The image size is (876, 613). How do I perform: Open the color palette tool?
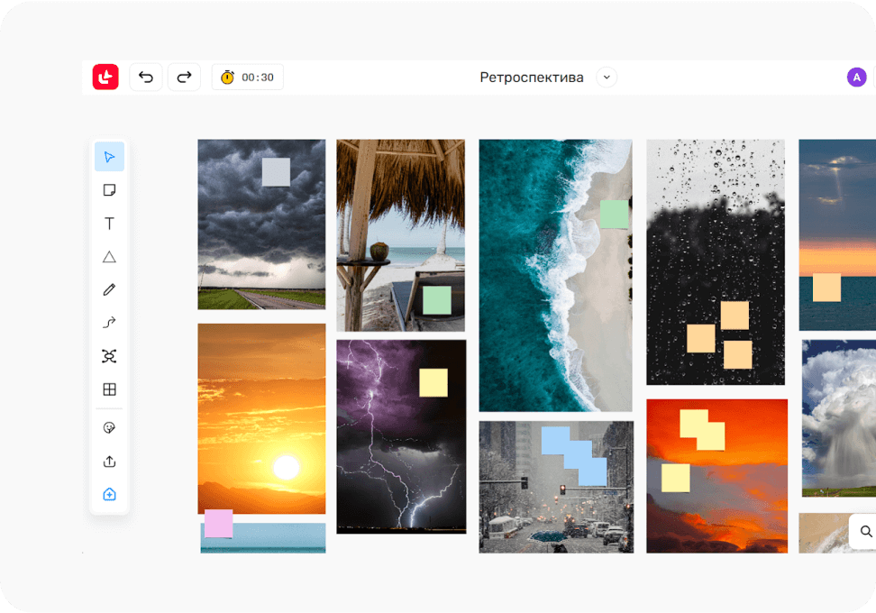tap(109, 428)
